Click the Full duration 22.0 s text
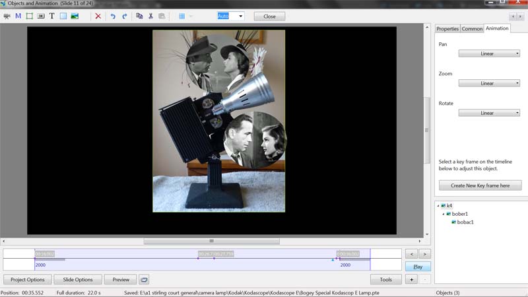 click(79, 292)
